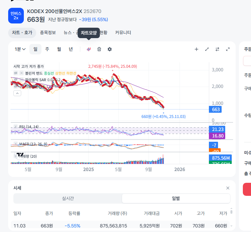Click the low marker 660원 annotation

tap(164, 116)
